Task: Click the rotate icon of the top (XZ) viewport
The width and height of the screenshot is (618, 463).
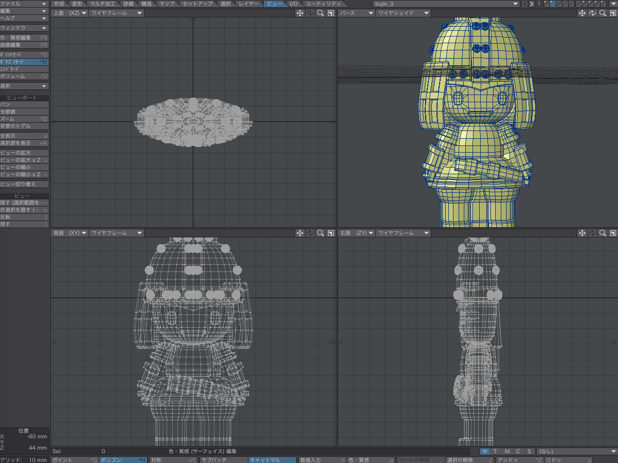Action: (x=310, y=13)
